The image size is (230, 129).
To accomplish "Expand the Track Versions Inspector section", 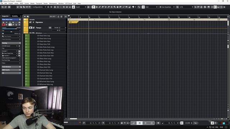I will tap(11, 67).
